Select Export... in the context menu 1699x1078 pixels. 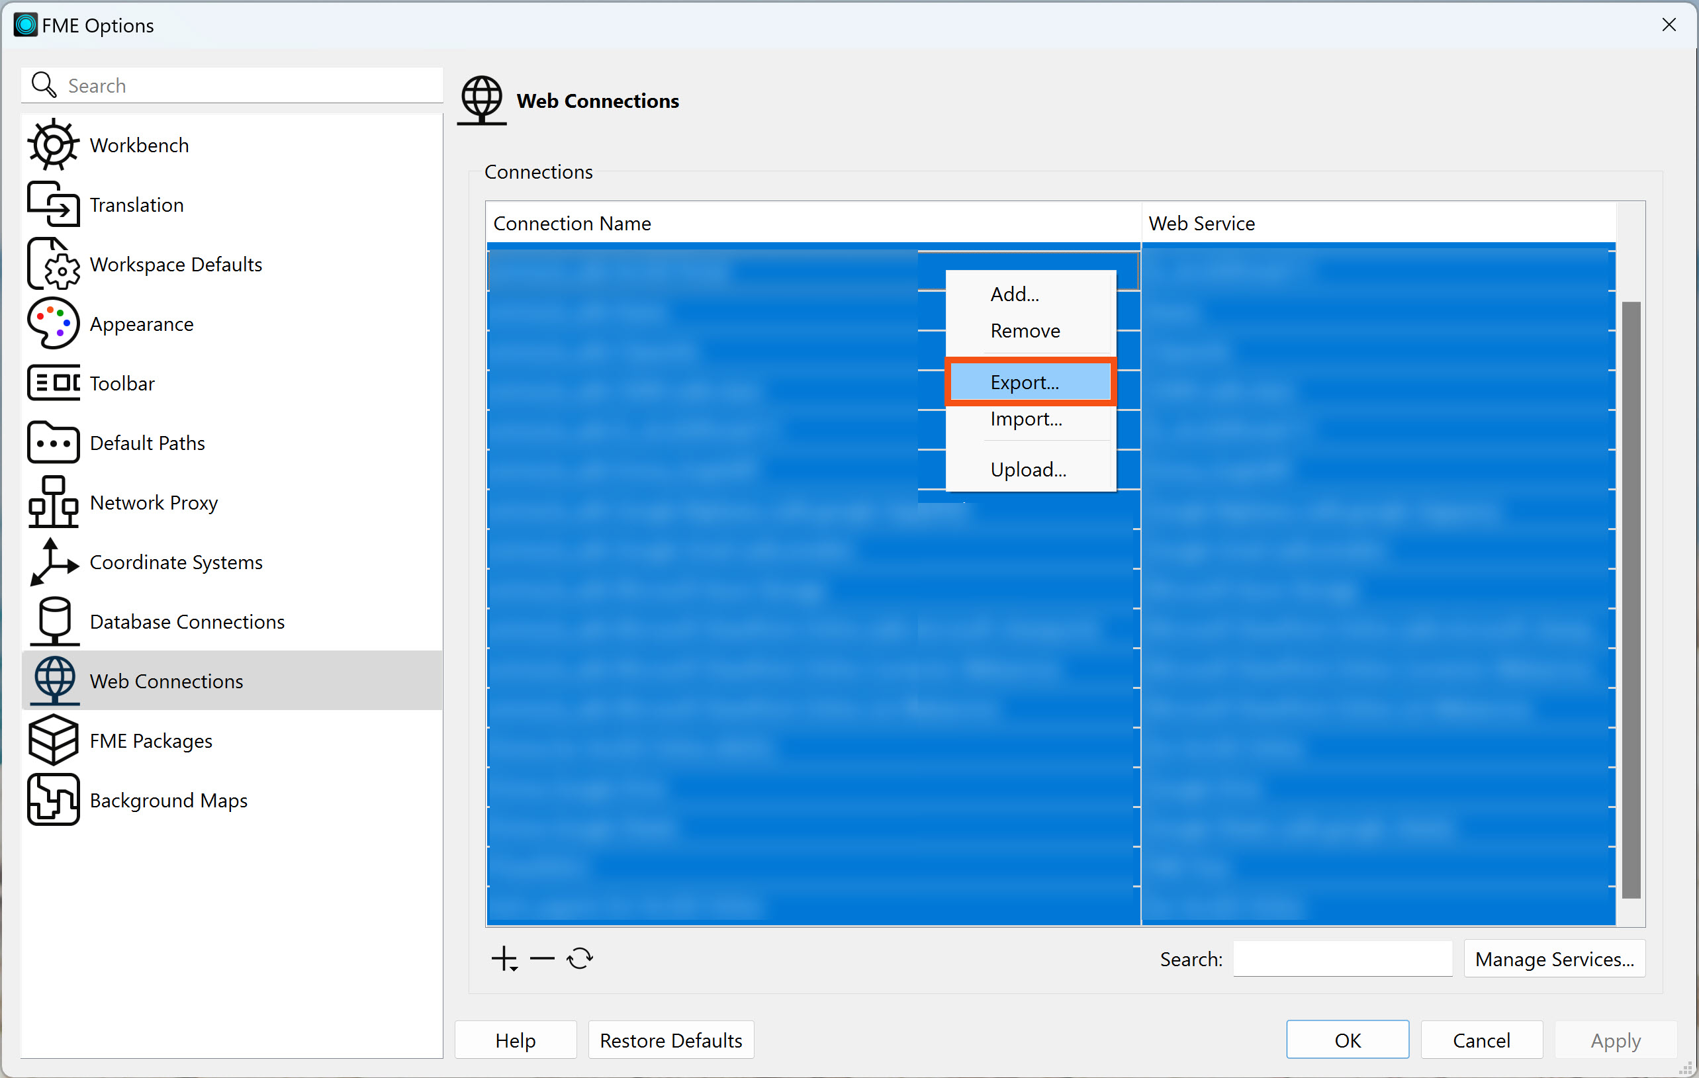1030,382
